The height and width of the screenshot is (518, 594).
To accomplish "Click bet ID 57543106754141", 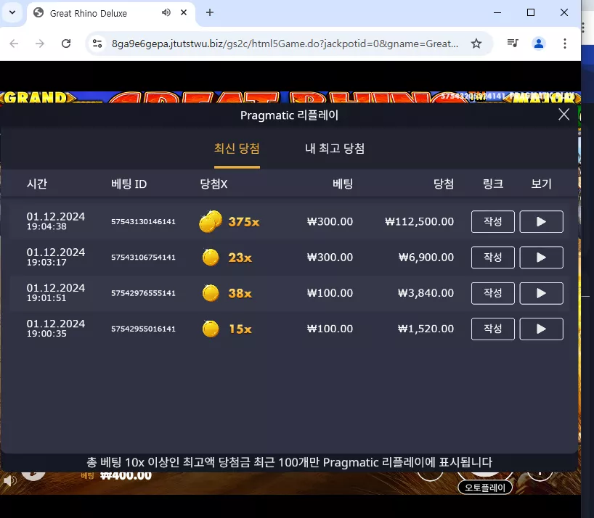I will click(143, 258).
